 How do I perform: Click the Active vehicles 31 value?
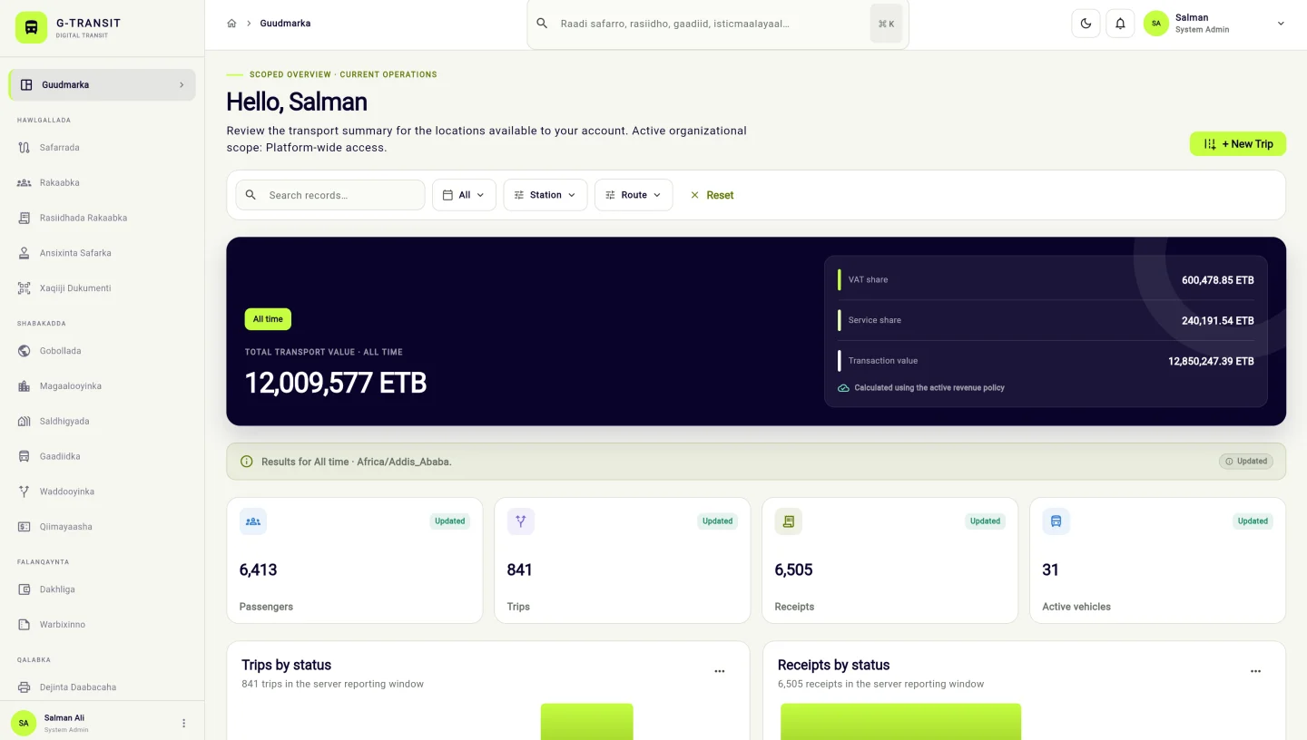pyautogui.click(x=1051, y=570)
